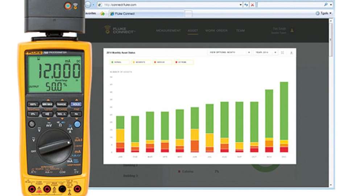The image size is (348, 196).
Task: Expand the address bar history dropdown
Action: [241, 5]
